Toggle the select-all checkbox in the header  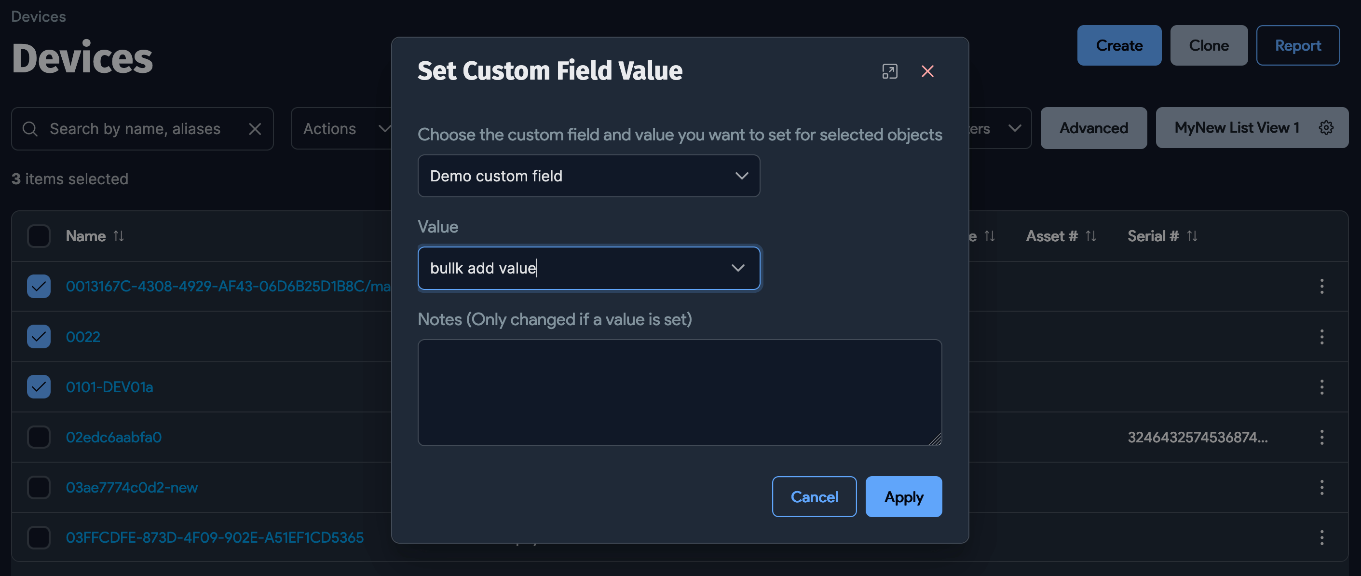click(x=39, y=236)
